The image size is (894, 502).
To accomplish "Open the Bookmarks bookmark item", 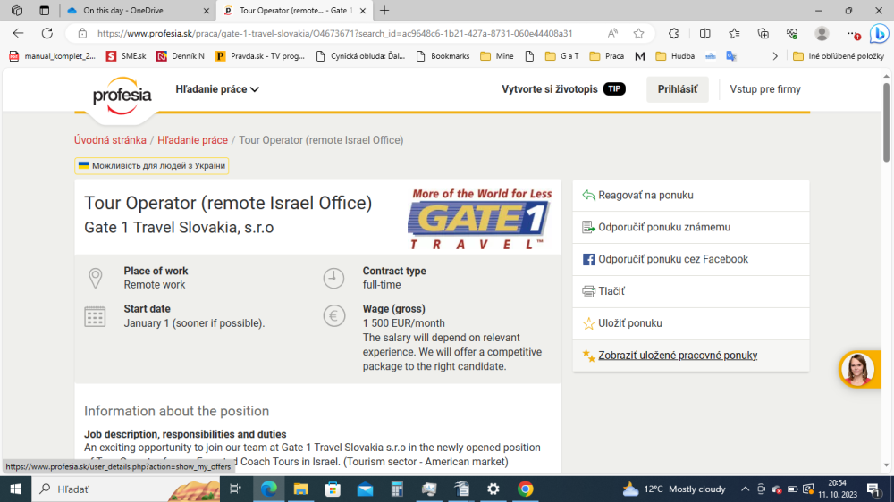I will (x=443, y=56).
